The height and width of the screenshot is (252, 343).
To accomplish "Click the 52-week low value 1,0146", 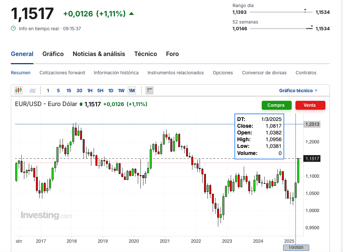I will (x=240, y=29).
